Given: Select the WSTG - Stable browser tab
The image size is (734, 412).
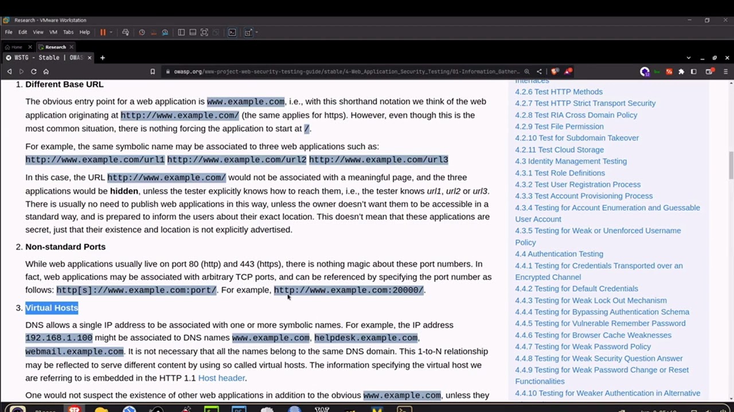Looking at the screenshot, I should tap(48, 57).
